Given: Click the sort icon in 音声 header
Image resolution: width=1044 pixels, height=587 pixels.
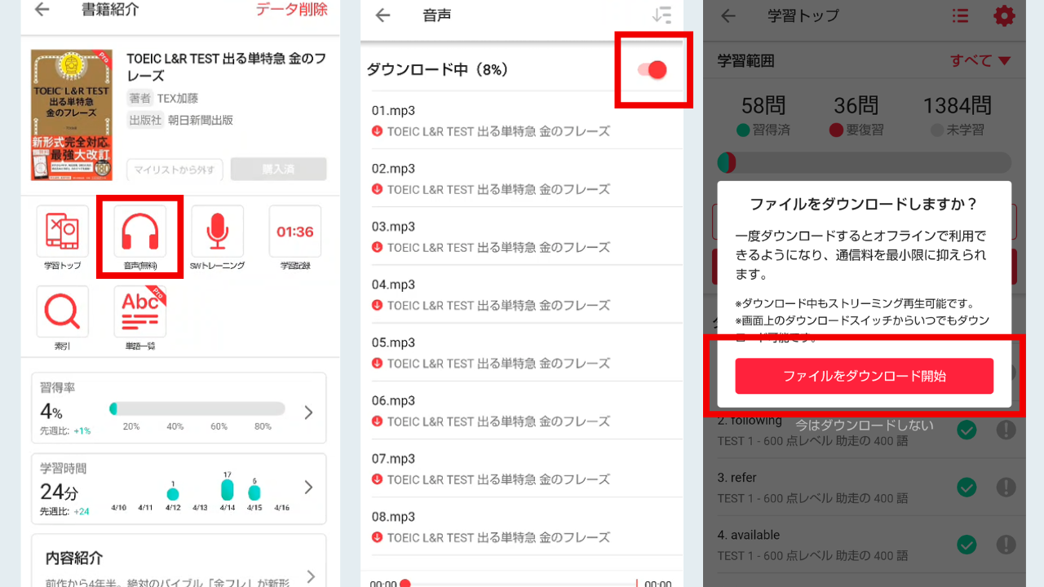Looking at the screenshot, I should point(661,15).
